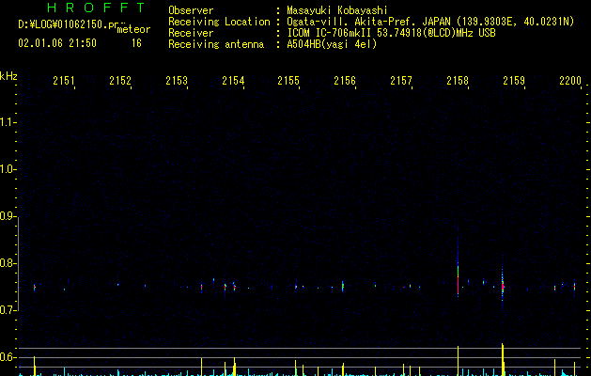
Task: Click the 1.1 kHz axis label
Action: click(7, 122)
